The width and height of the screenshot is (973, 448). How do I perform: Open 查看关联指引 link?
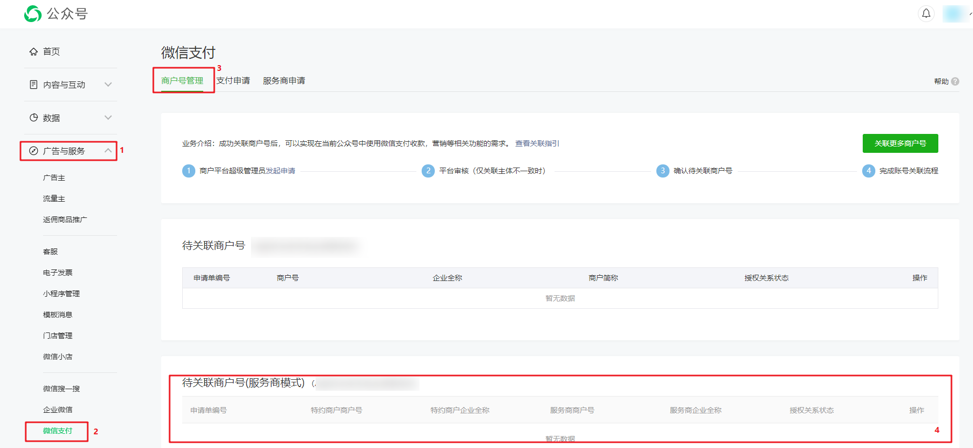[x=537, y=143]
